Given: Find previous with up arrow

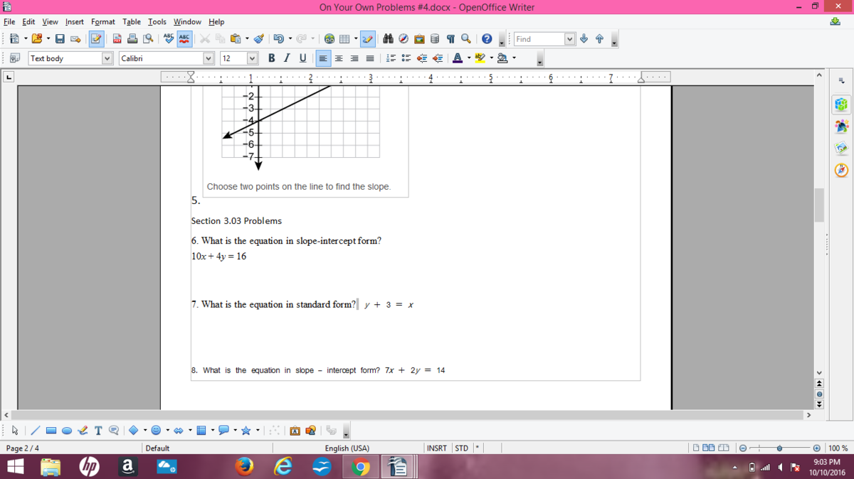Looking at the screenshot, I should point(599,39).
